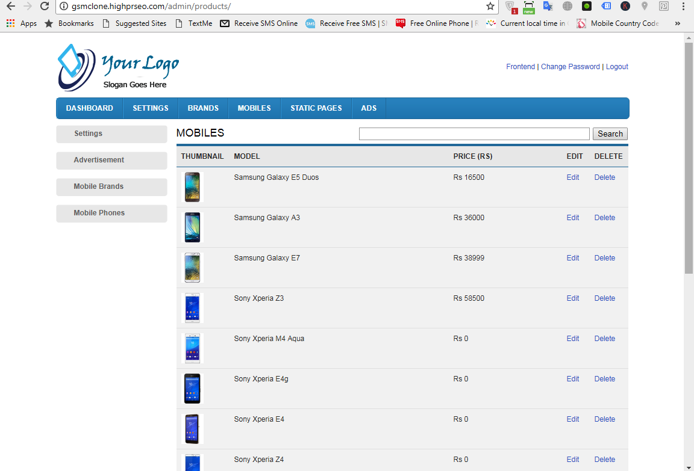
Task: Click the Search button
Action: coord(610,134)
